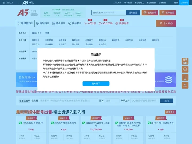
Task: Click 注册账号 in top bar
Action: (x=184, y=3)
